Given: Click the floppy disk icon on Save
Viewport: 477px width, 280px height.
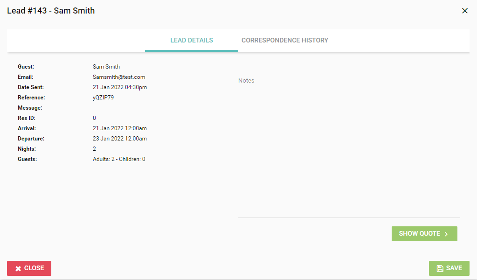Looking at the screenshot, I should tap(440, 268).
